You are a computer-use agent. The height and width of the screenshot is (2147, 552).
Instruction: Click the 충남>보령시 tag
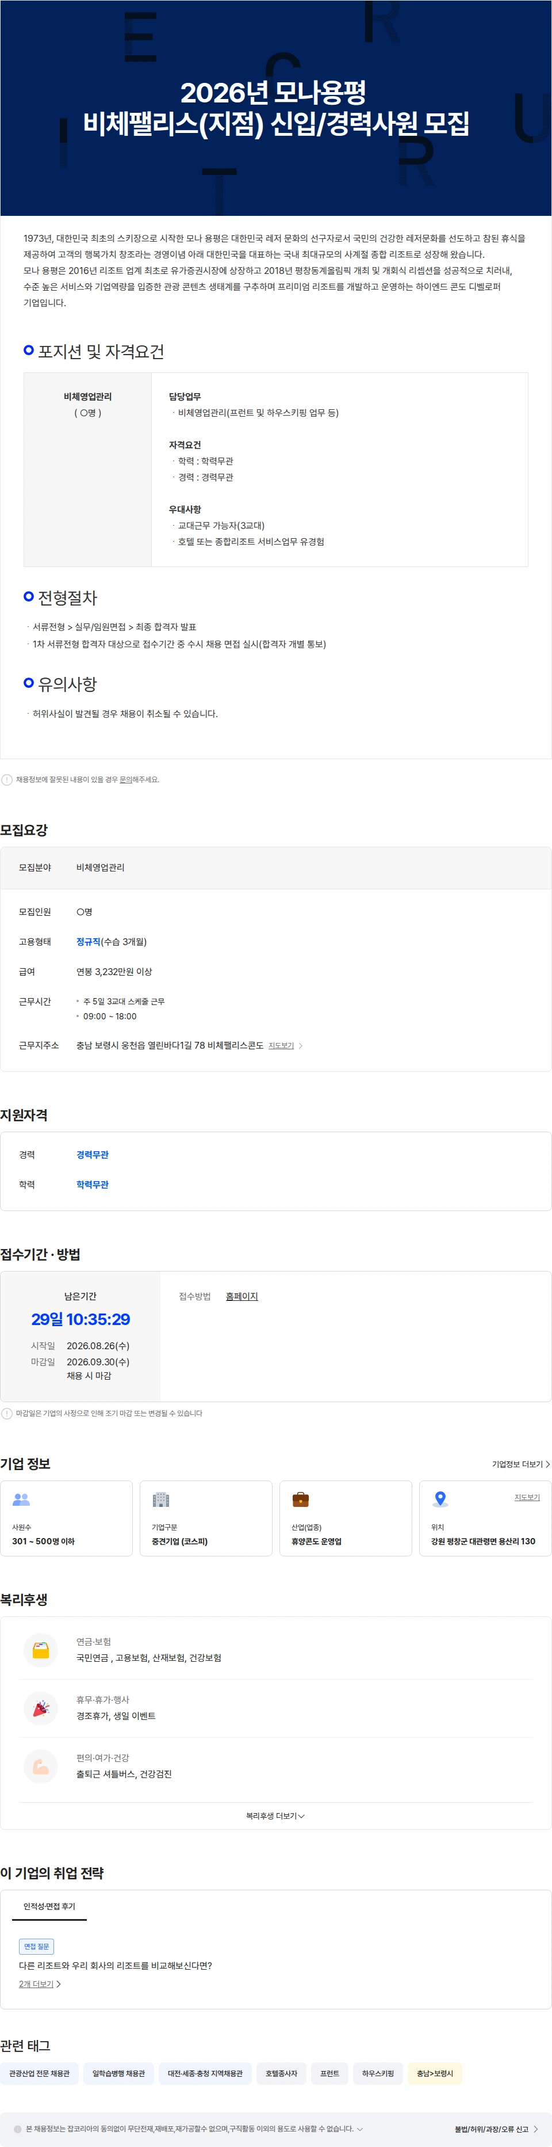tap(435, 2073)
